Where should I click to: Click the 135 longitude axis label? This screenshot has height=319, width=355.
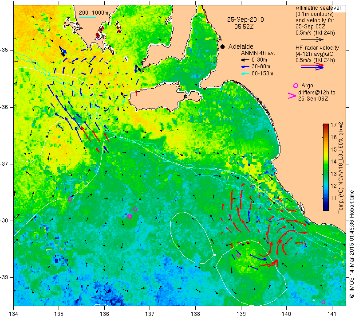(x=59, y=314)
